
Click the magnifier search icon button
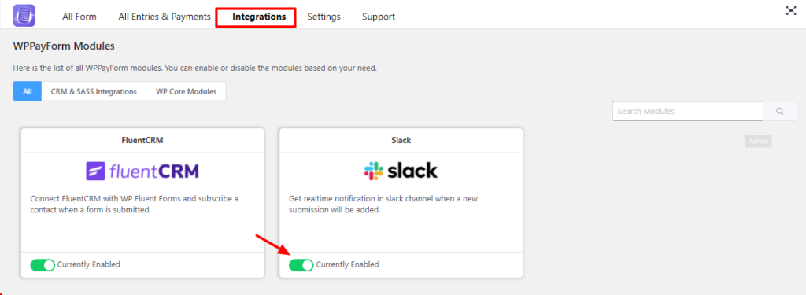coord(779,111)
